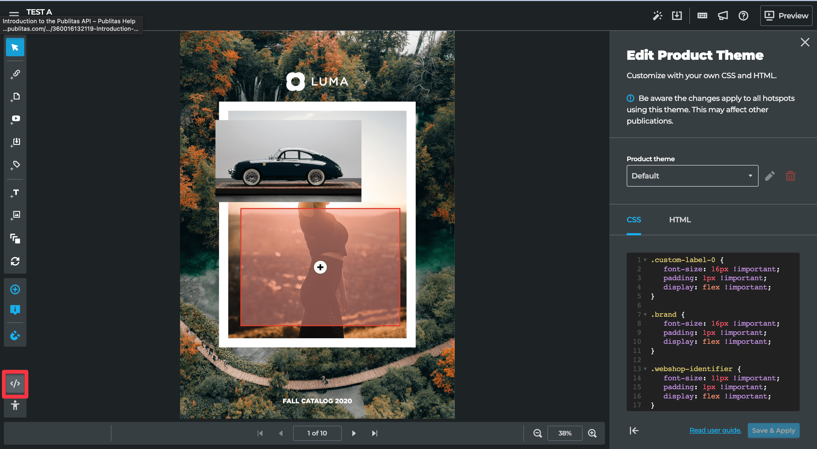Select the text hotspot tool
The image size is (817, 449).
coord(15,193)
